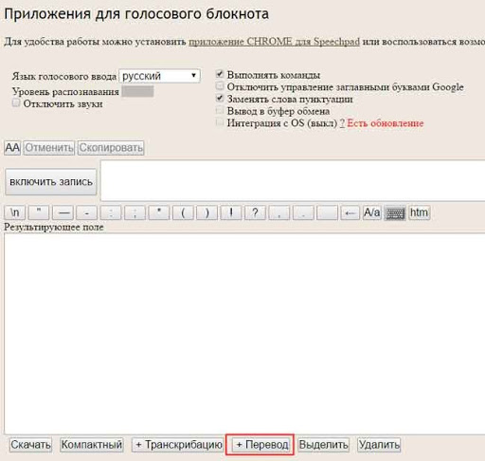The height and width of the screenshot is (461, 485).
Task: Open the on-screen keyboard icon
Action: (395, 213)
